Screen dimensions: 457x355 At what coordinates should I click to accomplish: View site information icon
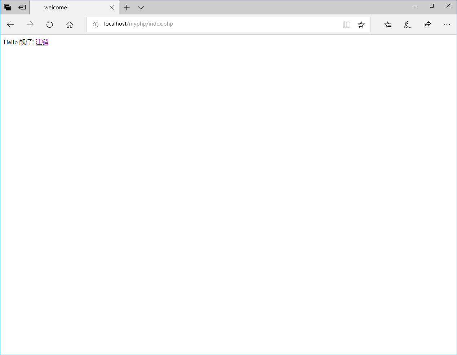pos(96,25)
